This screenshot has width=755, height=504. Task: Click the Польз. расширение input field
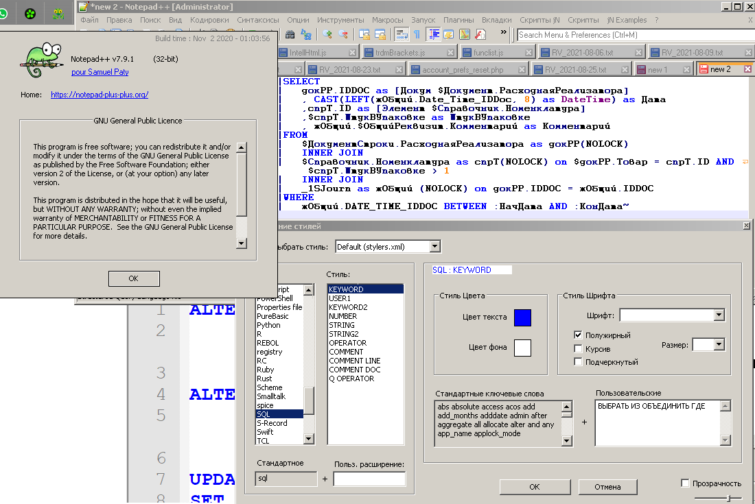pyautogui.click(x=369, y=479)
